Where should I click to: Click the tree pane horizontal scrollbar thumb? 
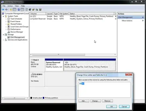coord(15,98)
